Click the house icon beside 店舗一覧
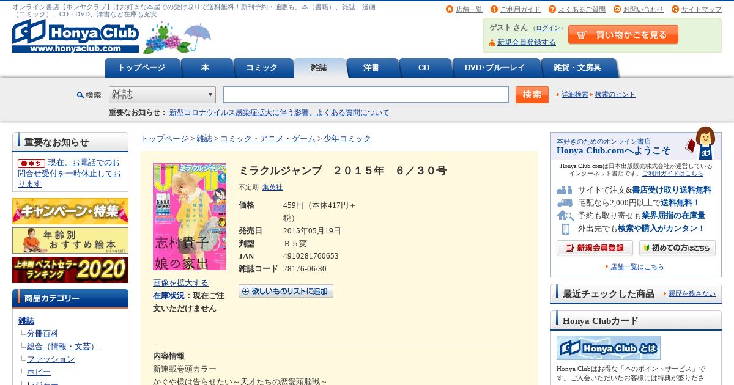The width and height of the screenshot is (734, 385). pyautogui.click(x=450, y=9)
